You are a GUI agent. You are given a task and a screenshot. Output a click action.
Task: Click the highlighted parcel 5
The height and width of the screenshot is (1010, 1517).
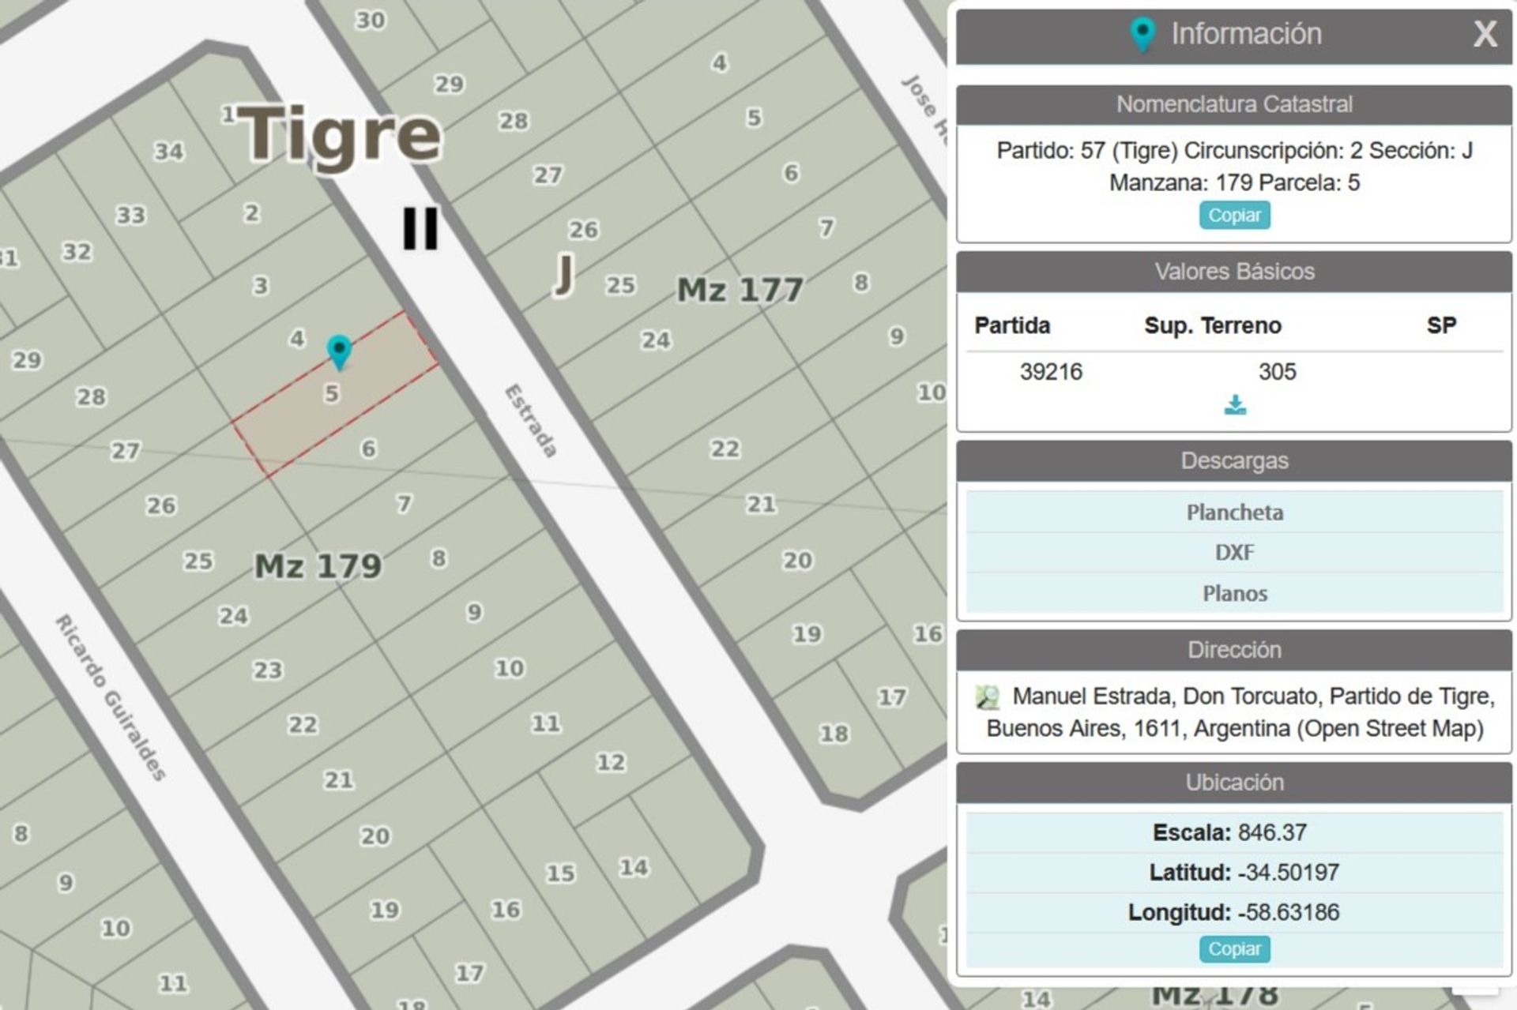pos(332,394)
